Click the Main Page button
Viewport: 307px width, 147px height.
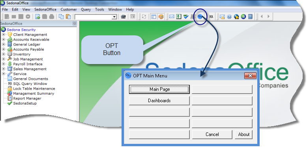point(159,89)
